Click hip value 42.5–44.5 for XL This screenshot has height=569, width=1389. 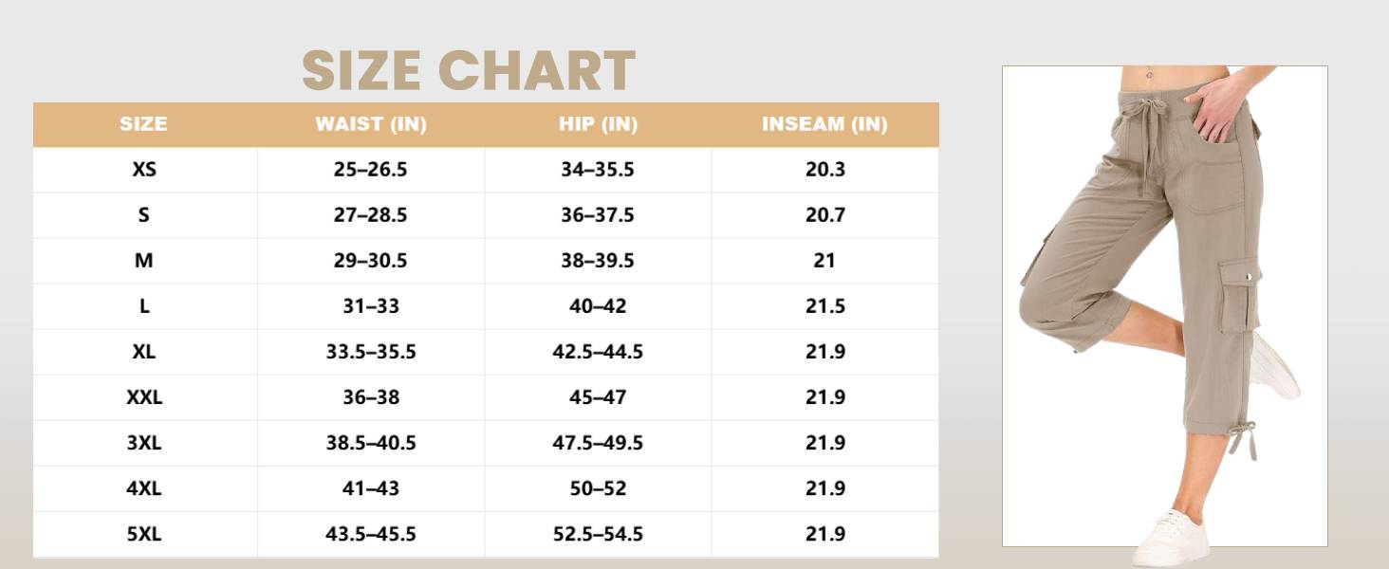tap(598, 352)
